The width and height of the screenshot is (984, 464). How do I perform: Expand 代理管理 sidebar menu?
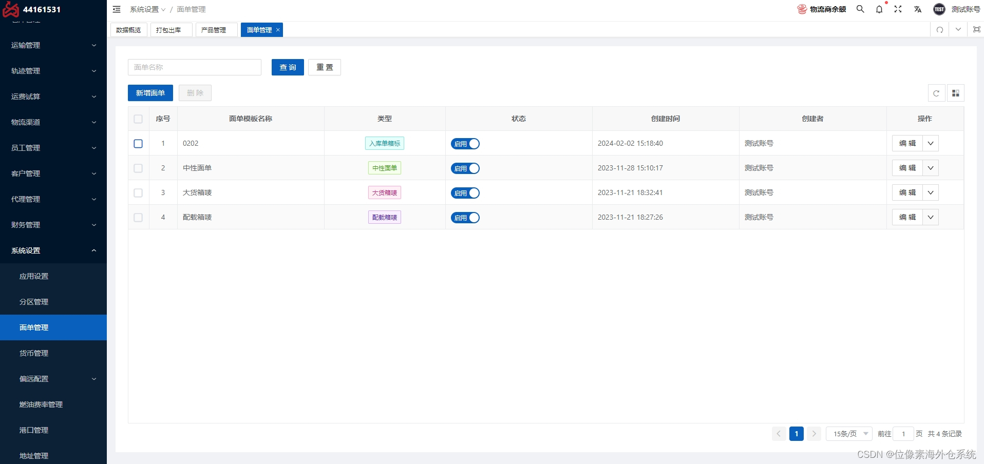coord(53,199)
